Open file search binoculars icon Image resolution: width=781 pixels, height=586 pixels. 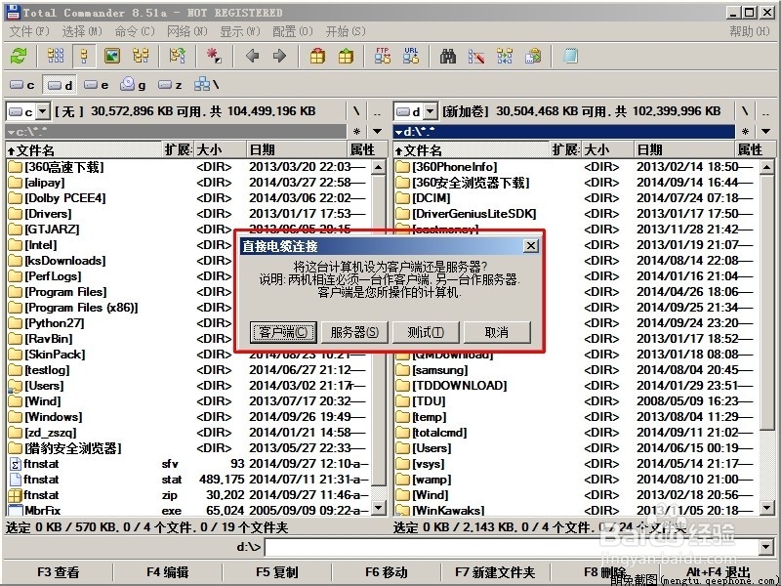pyautogui.click(x=448, y=56)
